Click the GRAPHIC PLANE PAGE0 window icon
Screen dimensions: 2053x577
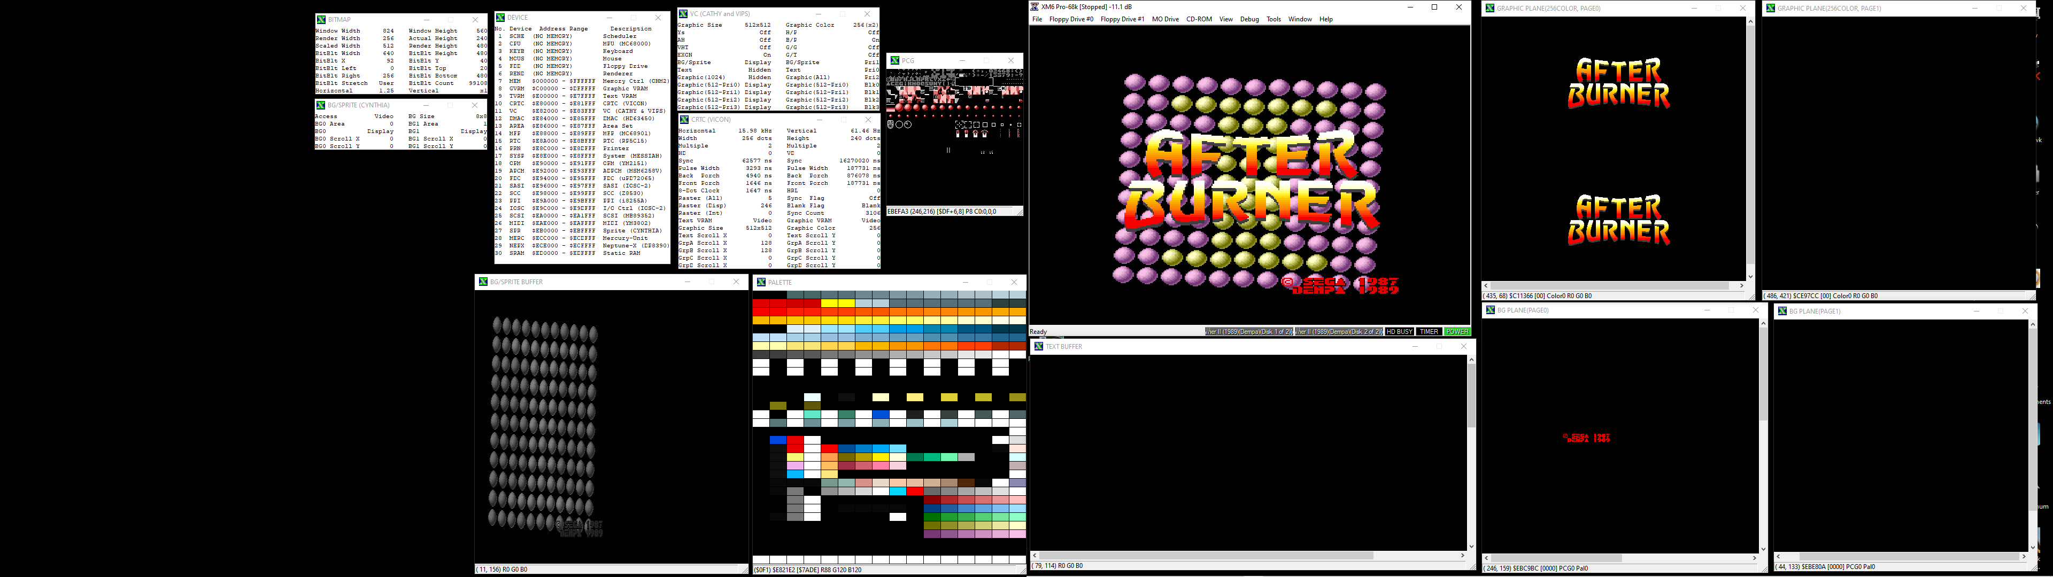coord(1491,8)
